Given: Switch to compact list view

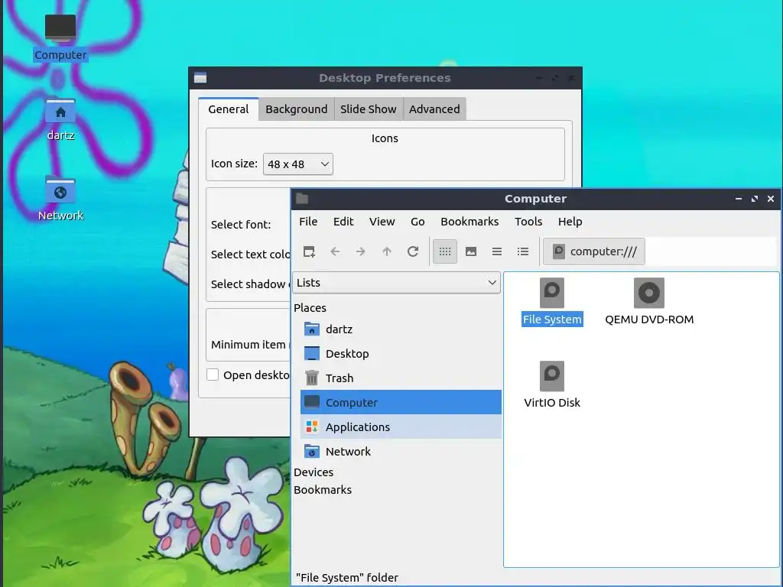Looking at the screenshot, I should [497, 251].
